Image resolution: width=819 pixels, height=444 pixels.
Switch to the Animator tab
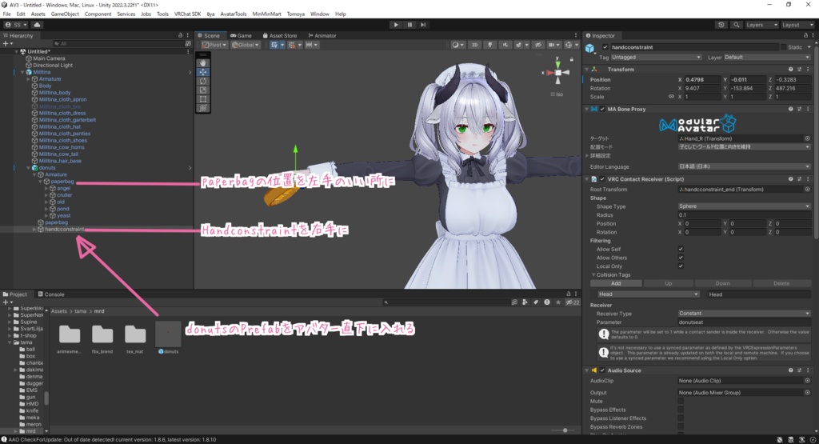click(x=322, y=35)
